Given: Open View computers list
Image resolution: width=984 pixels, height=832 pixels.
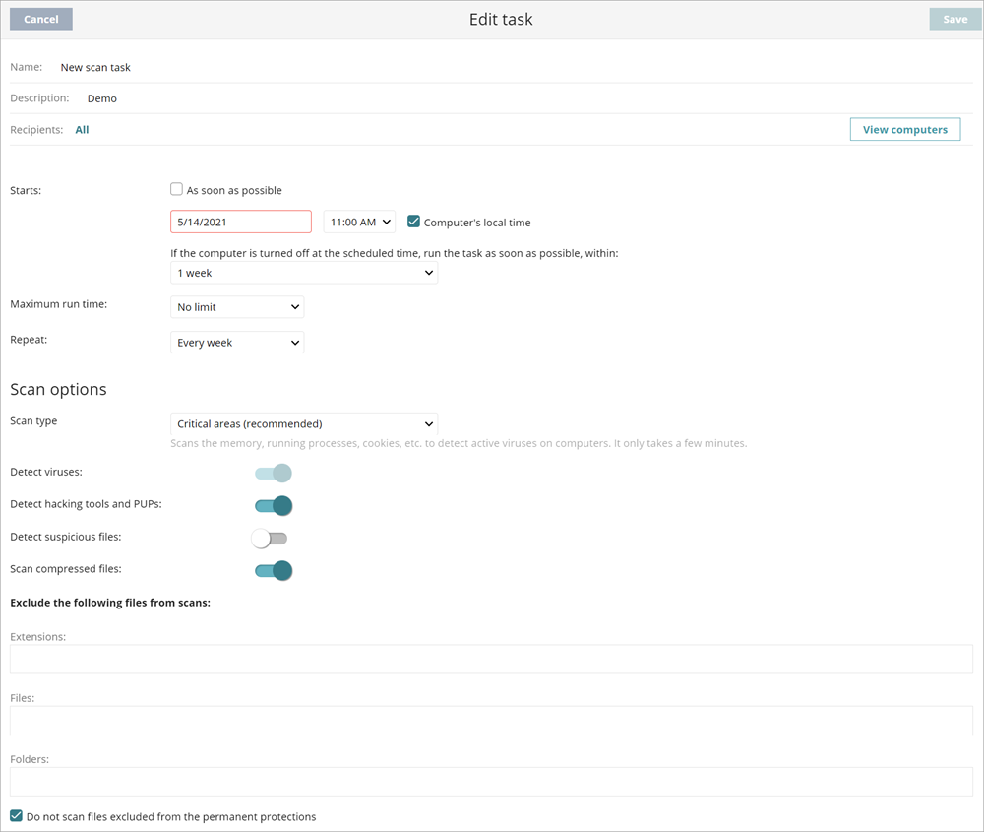Looking at the screenshot, I should pos(904,129).
